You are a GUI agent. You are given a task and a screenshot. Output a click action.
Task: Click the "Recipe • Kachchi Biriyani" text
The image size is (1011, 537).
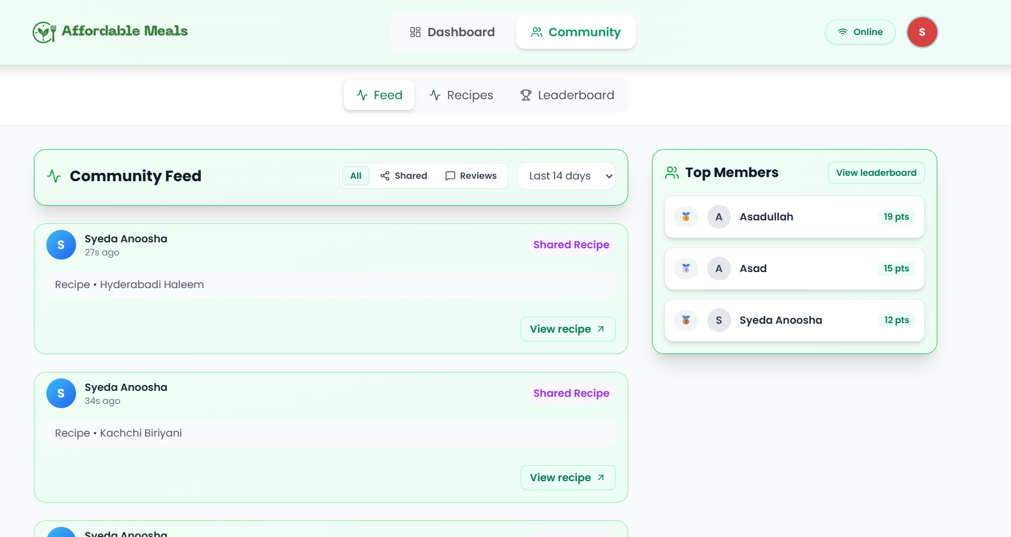[118, 433]
